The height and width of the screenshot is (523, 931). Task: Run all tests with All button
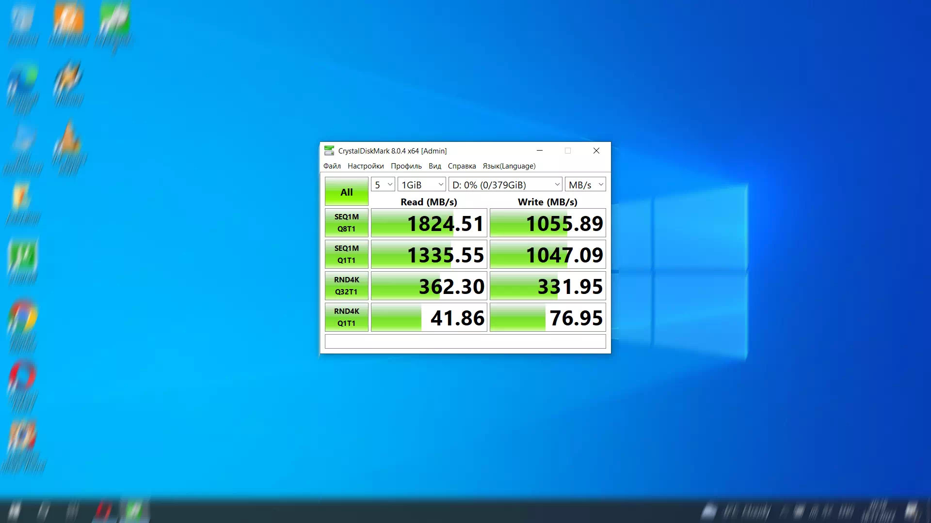346,192
